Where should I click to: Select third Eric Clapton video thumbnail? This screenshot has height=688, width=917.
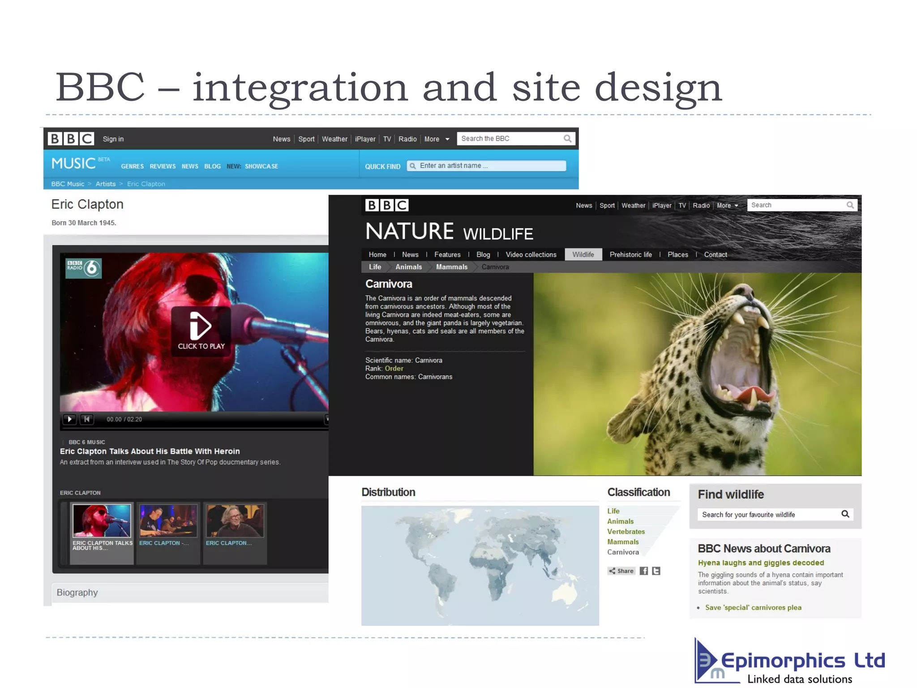[x=235, y=520]
